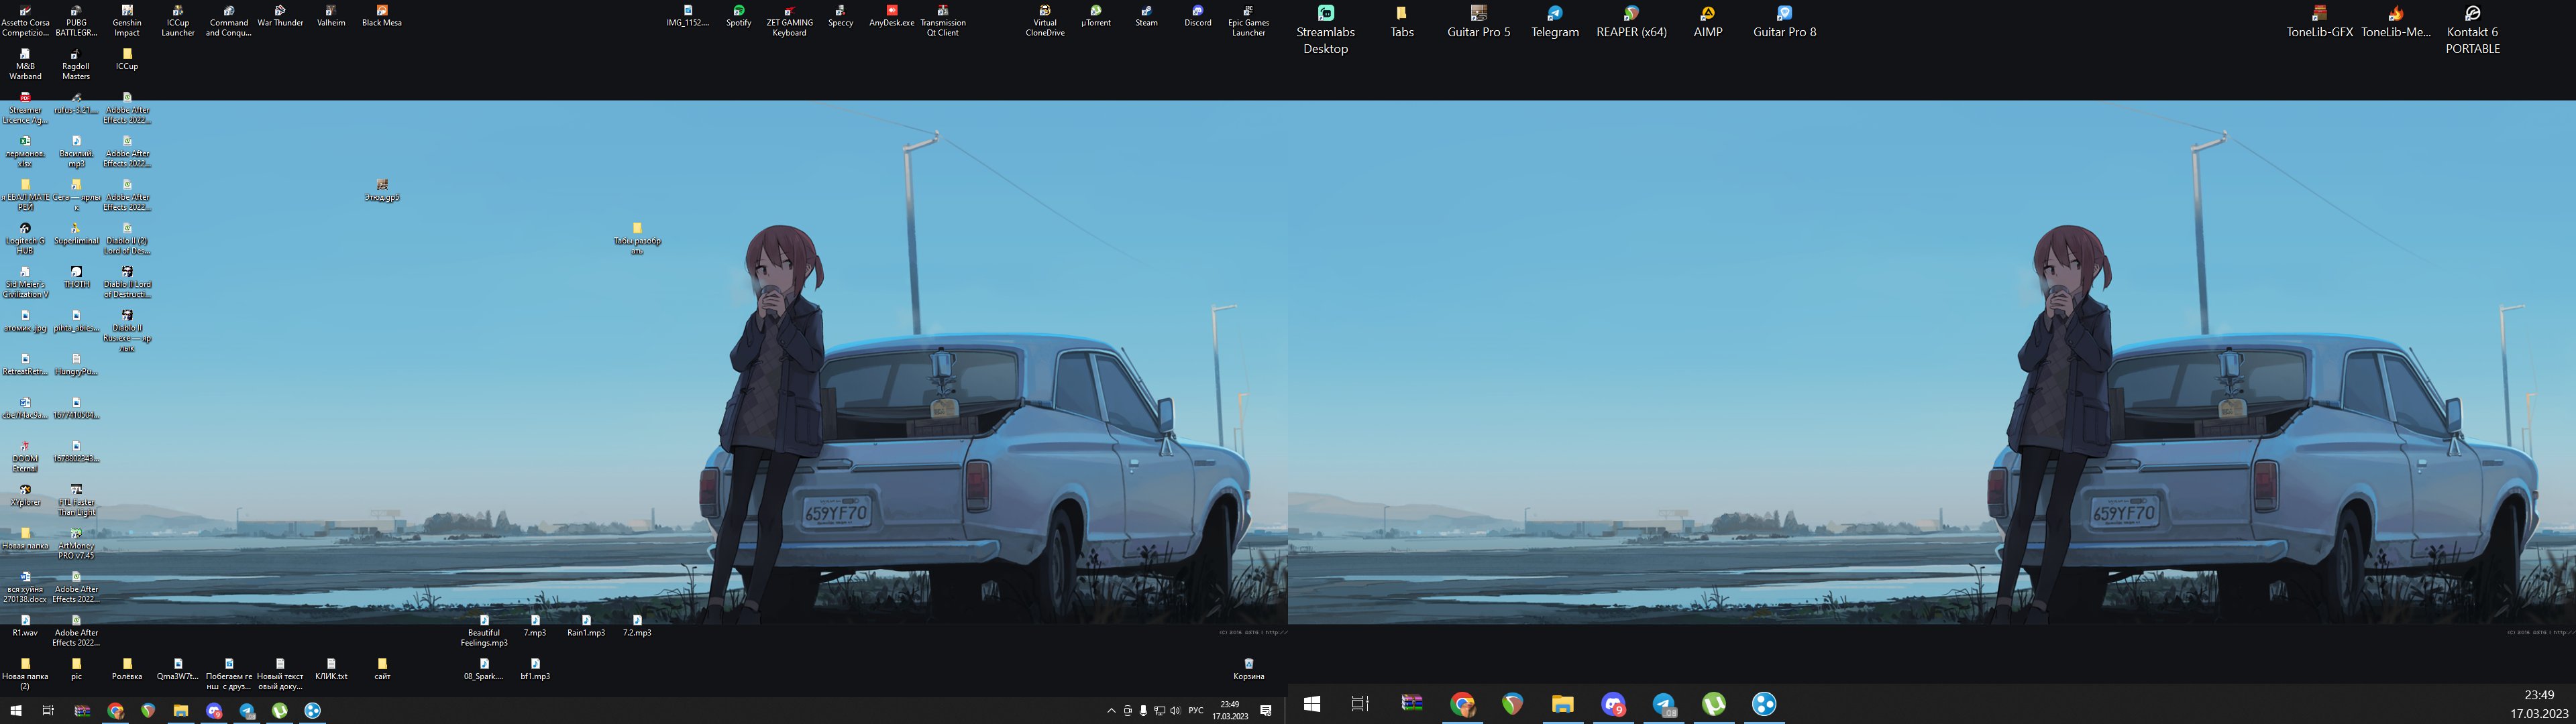Select the Василий.mp3 audio file
Screen dimensions: 2576x724
(x=76, y=152)
